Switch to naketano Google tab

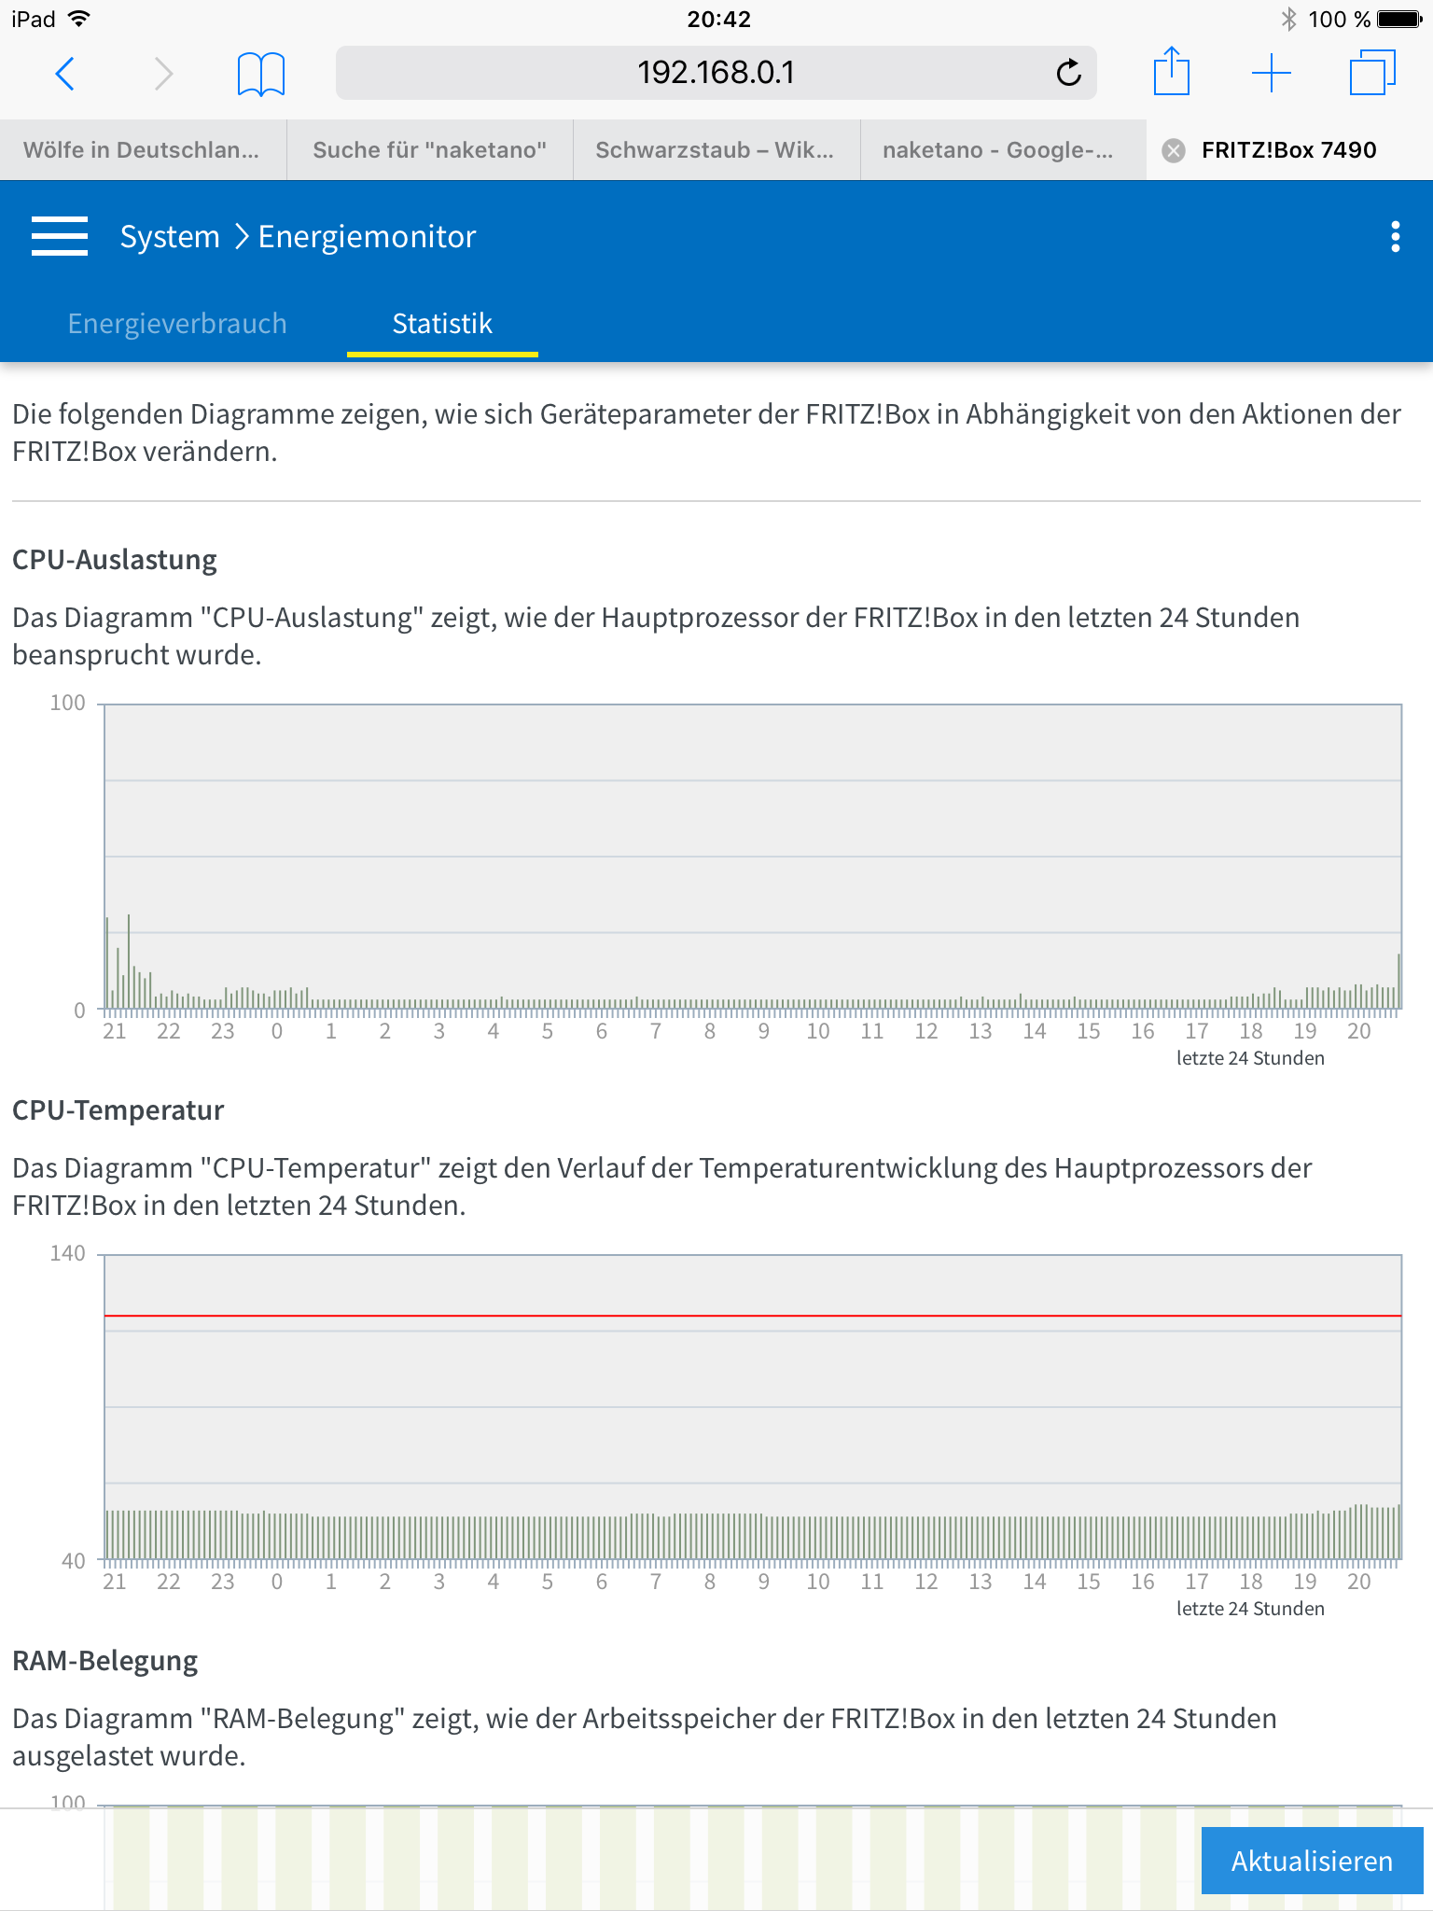click(x=1002, y=150)
